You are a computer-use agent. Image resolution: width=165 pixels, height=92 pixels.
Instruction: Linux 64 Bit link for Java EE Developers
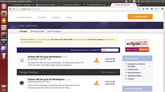coord(110,84)
